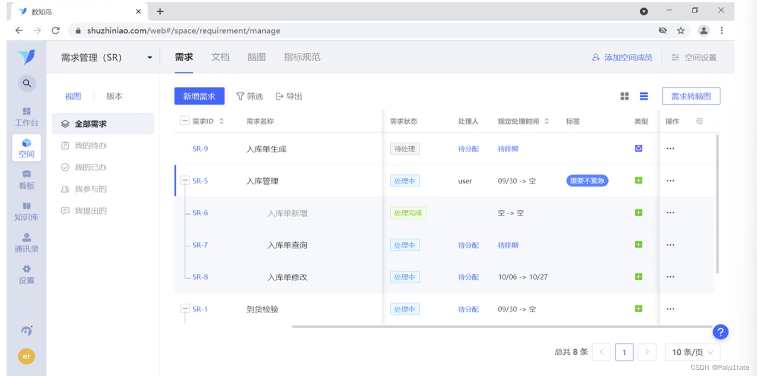
Task: Bookmark page with the browser star icon
Action: click(681, 30)
